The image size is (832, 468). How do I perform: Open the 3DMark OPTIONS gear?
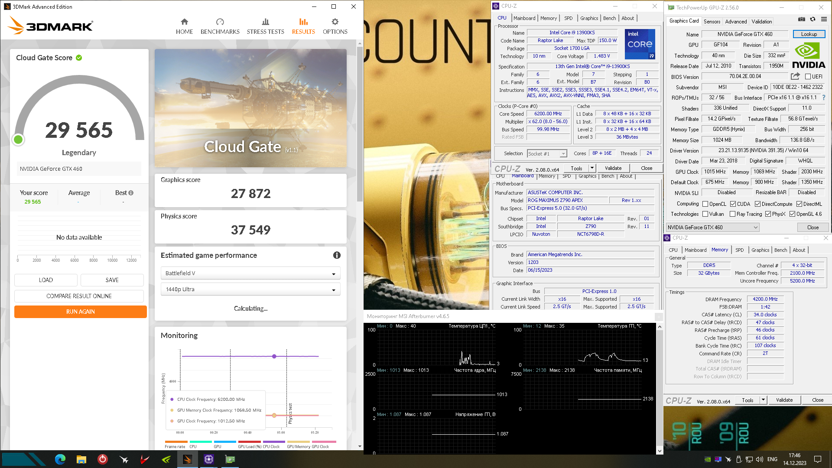tap(335, 26)
